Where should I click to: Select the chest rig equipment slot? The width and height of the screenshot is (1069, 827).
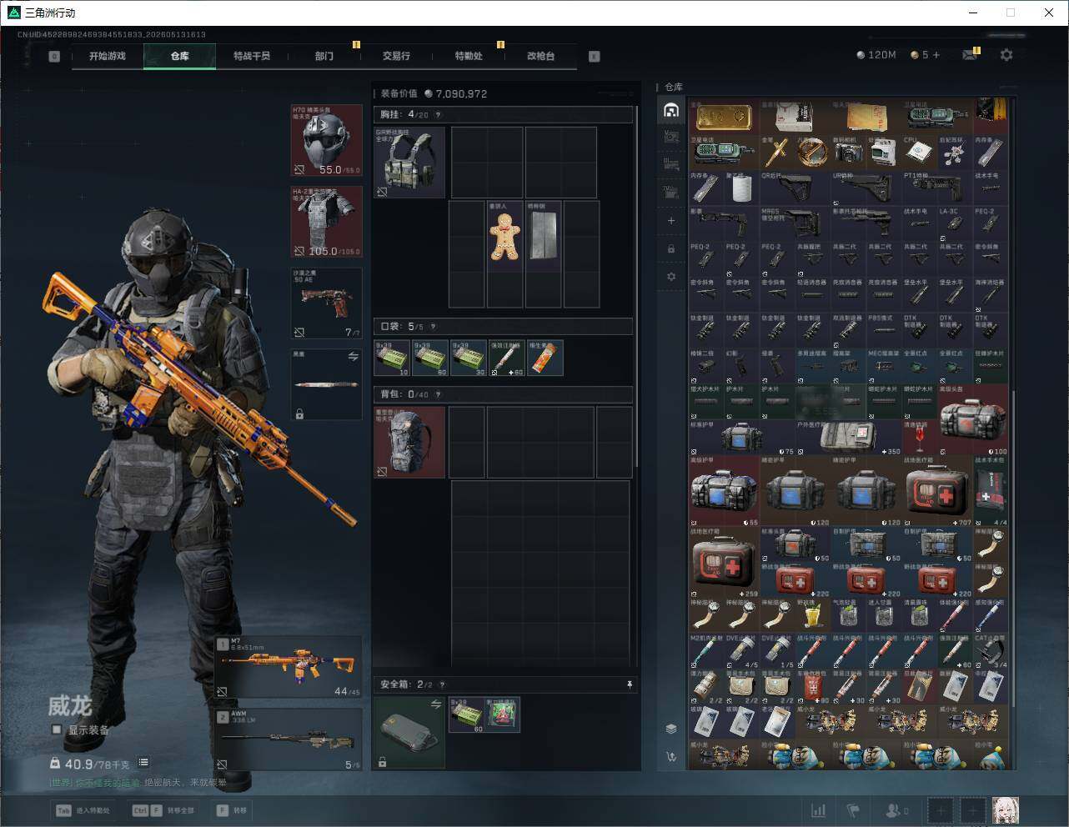click(409, 163)
